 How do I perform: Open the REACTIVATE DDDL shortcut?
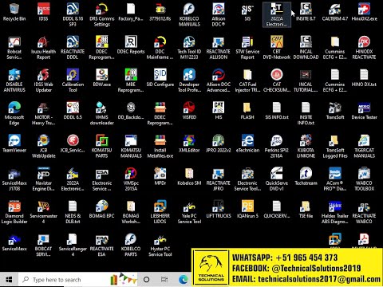point(73,48)
